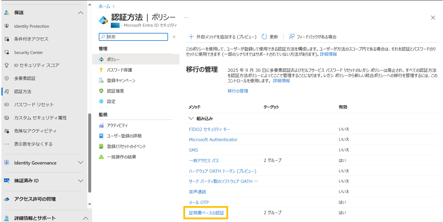443x222 pixels.
Task: Click the 危険なアクティビティ icon
Action: pyautogui.click(x=6, y=131)
